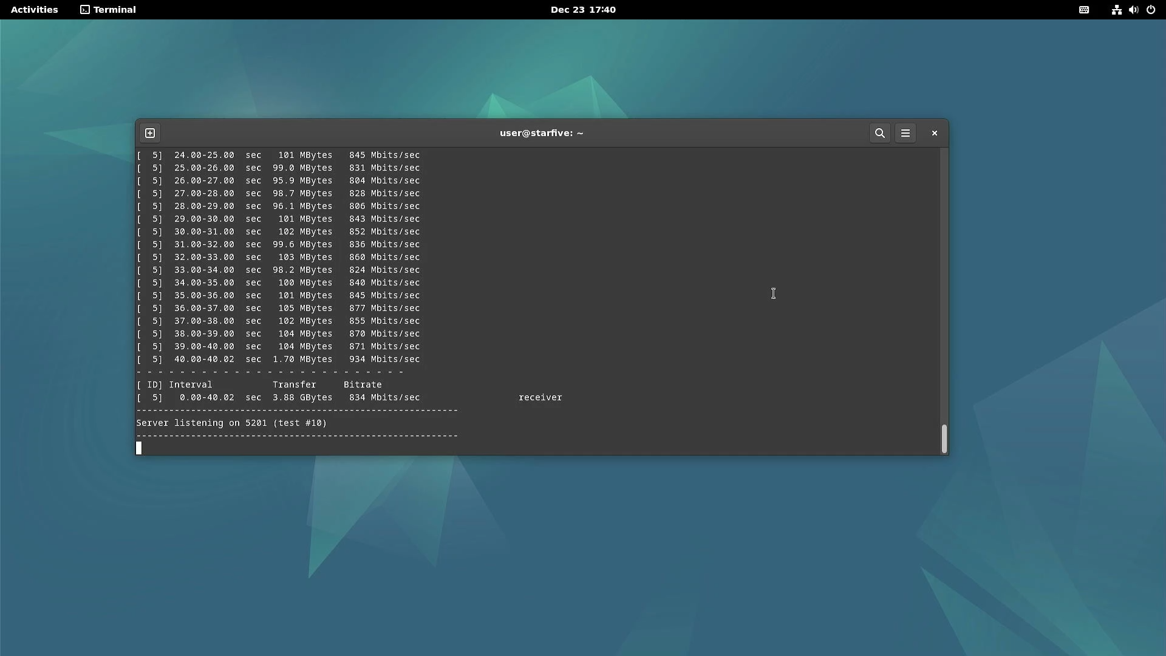Image resolution: width=1166 pixels, height=656 pixels.
Task: Click the 'receiver' summary text
Action: (540, 397)
